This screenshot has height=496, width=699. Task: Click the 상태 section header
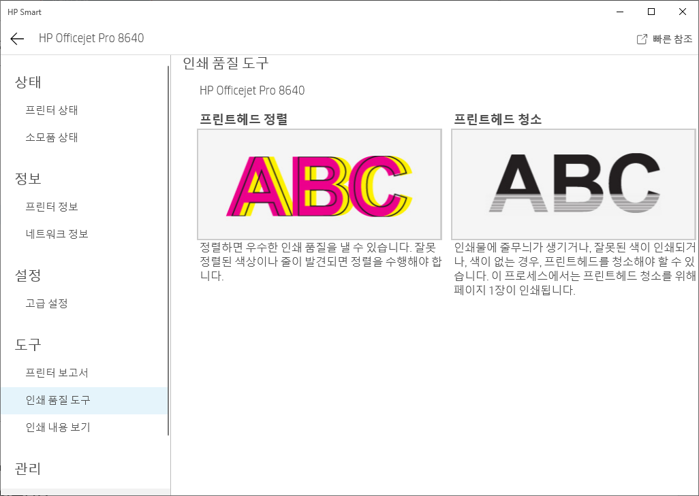pos(28,82)
